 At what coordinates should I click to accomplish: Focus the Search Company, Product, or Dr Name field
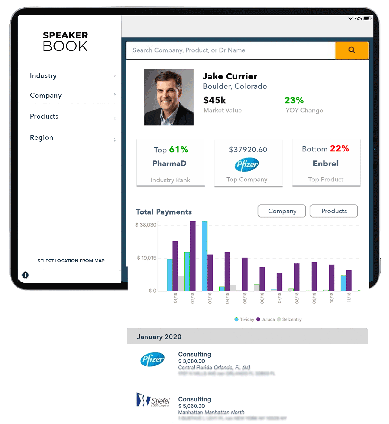[x=231, y=50]
